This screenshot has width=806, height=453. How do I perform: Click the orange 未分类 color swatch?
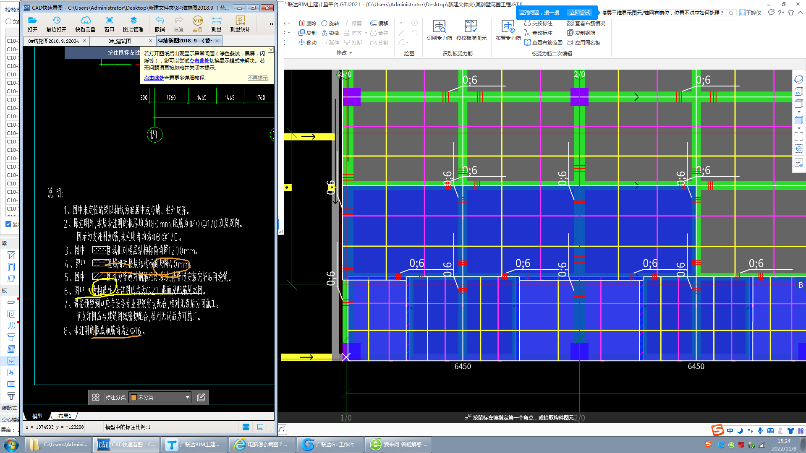[x=134, y=397]
